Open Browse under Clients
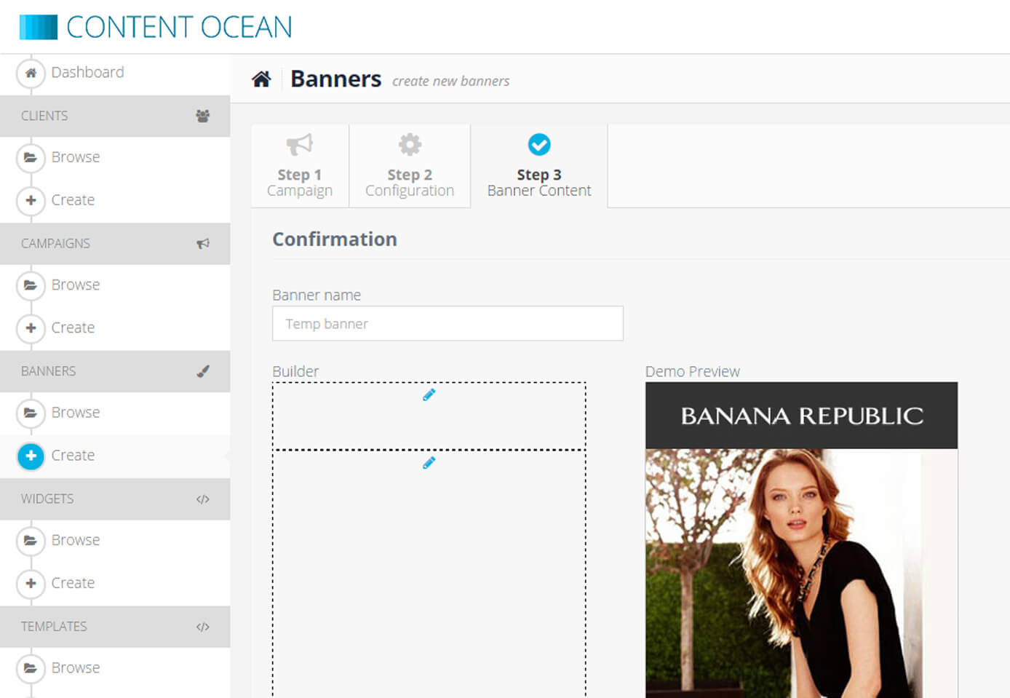Screen dimensions: 1010x698 (76, 157)
